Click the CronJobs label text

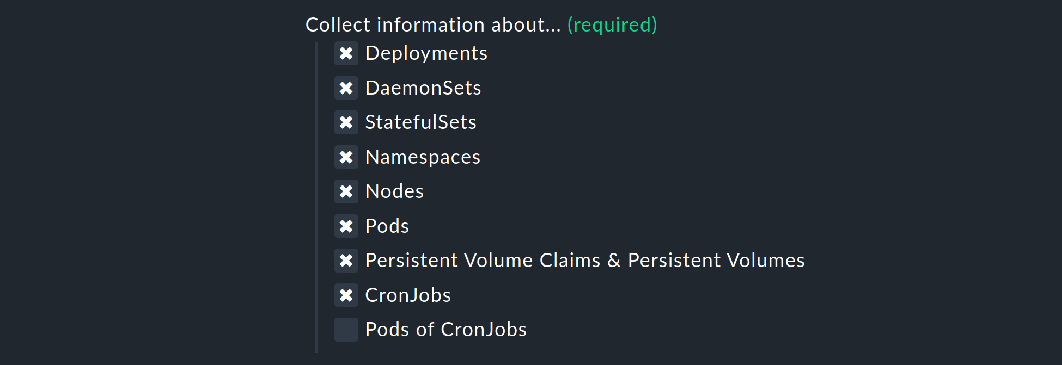(x=408, y=295)
